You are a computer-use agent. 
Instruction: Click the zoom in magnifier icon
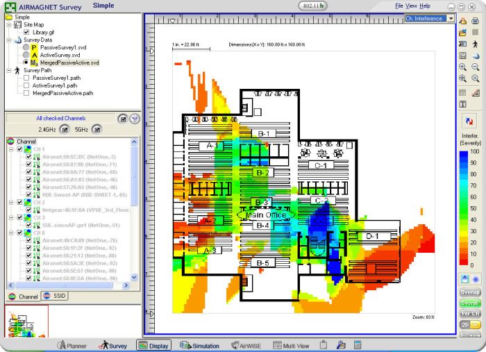(463, 67)
